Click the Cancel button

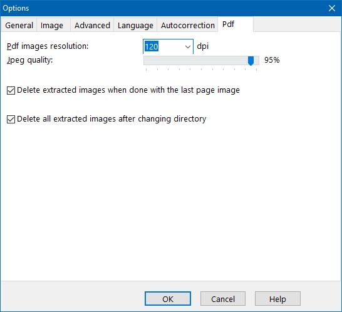pos(223,298)
